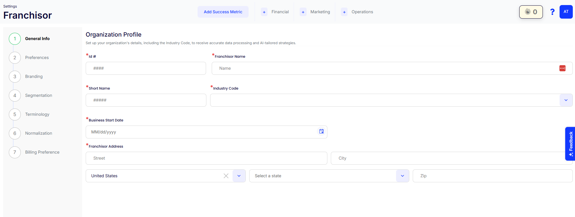Click the plus icon beside Financial
The height and width of the screenshot is (217, 575).
click(264, 12)
